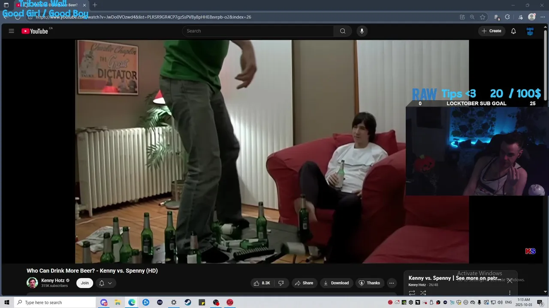Open Steam from the taskbar
549x308 pixels.
tap(188, 302)
